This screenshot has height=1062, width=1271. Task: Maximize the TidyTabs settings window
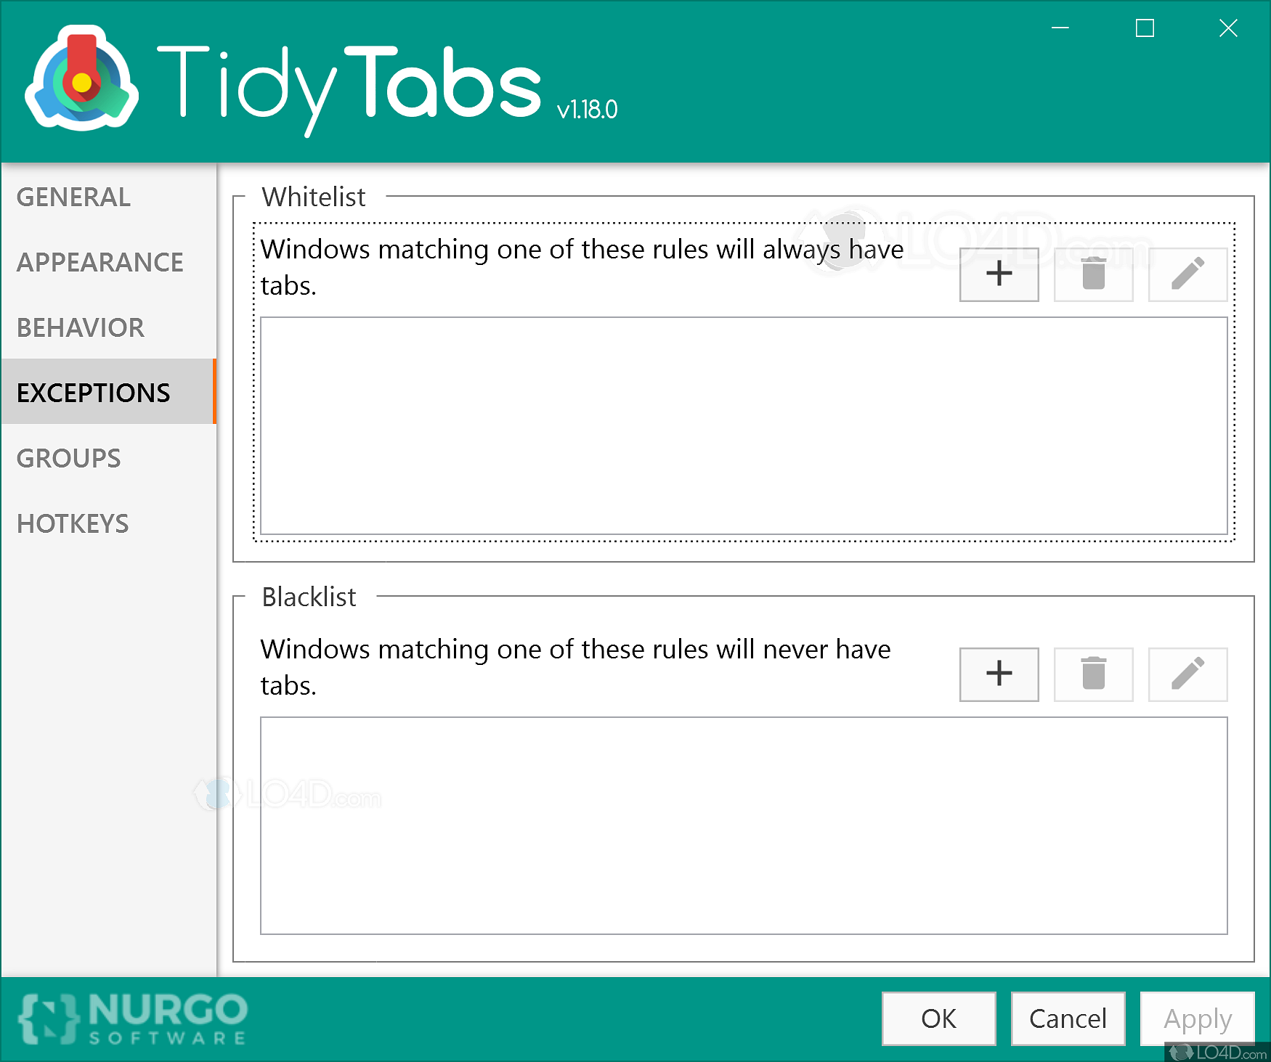pos(1144,28)
